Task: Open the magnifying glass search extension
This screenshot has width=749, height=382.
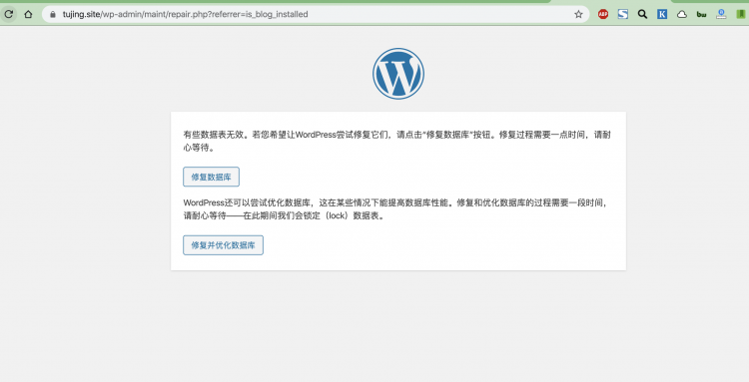Action: tap(642, 14)
